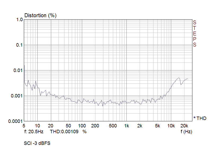The width and height of the screenshot is (212, 147).
Task: Click the 0.01 y-axis label
Action: tap(18, 70)
